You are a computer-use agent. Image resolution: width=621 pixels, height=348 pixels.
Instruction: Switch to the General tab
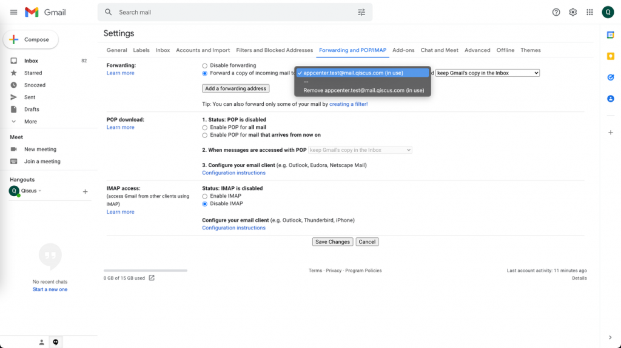(117, 50)
